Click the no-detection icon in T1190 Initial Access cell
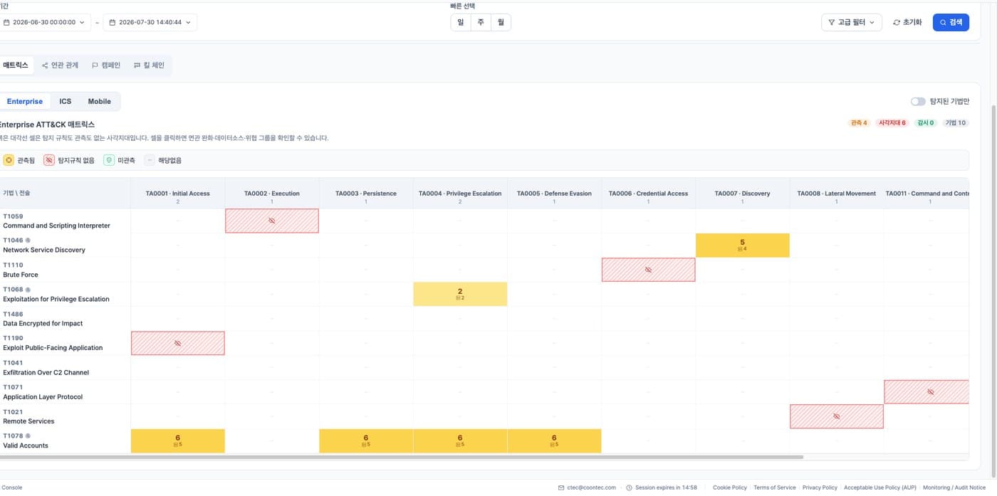Viewport: 997px width, 496px height. coord(178,343)
